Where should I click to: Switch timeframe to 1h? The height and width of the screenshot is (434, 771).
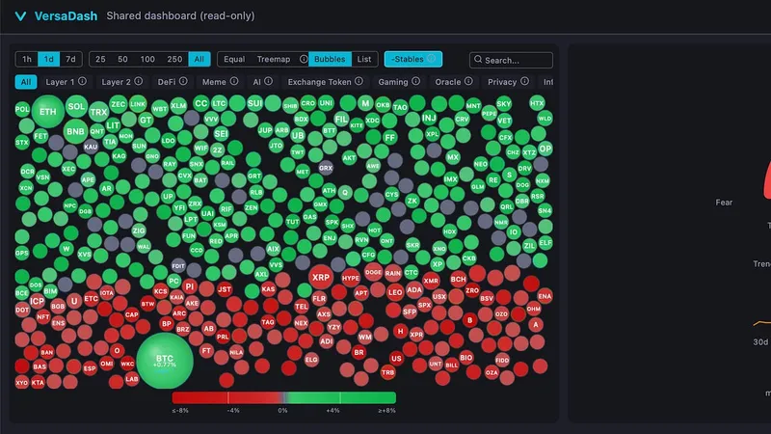coord(27,59)
